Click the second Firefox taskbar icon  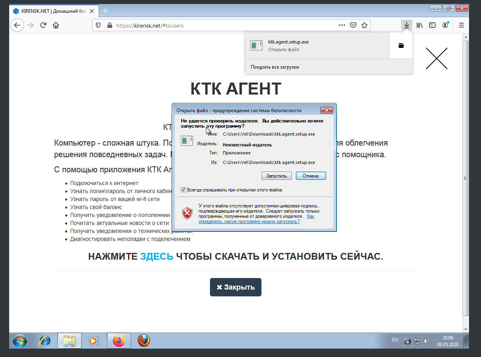pos(144,341)
